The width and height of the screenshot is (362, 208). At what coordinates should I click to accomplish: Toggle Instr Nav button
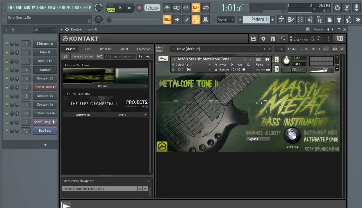point(145,56)
